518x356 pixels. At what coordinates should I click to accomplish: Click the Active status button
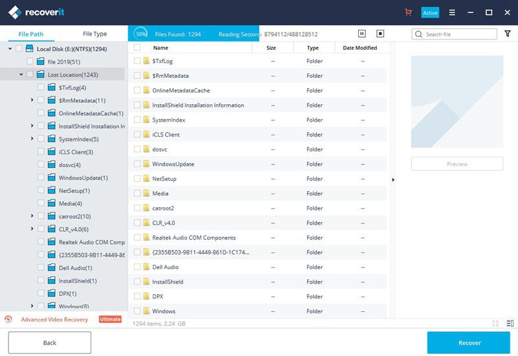pyautogui.click(x=430, y=12)
